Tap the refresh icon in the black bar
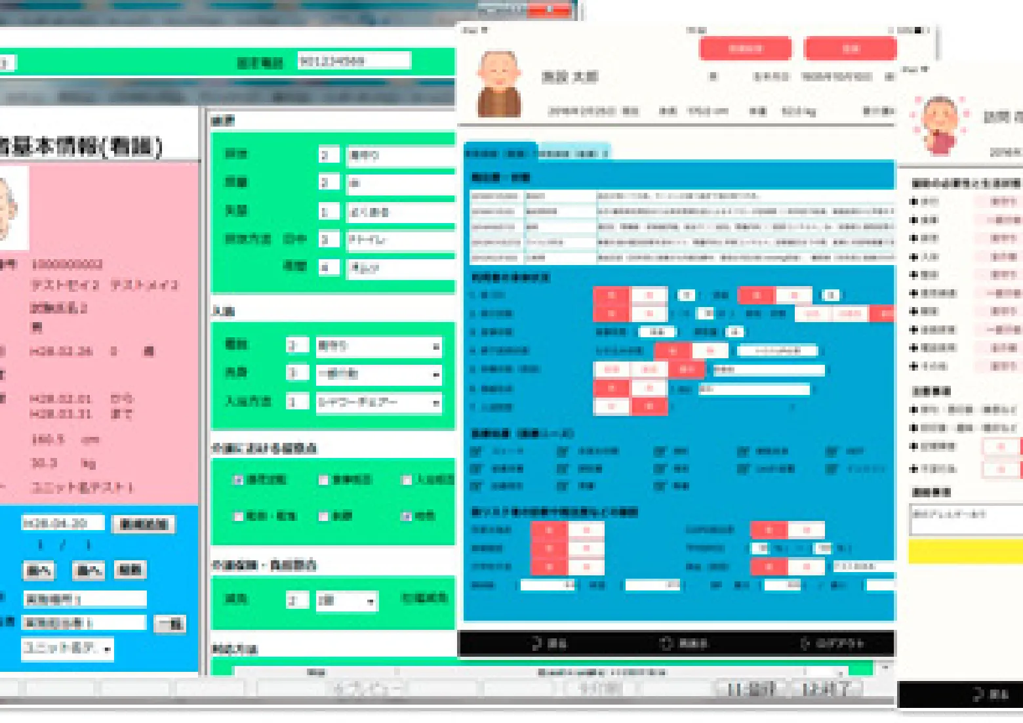Viewport: 1023px width, 723px height. coord(666,643)
